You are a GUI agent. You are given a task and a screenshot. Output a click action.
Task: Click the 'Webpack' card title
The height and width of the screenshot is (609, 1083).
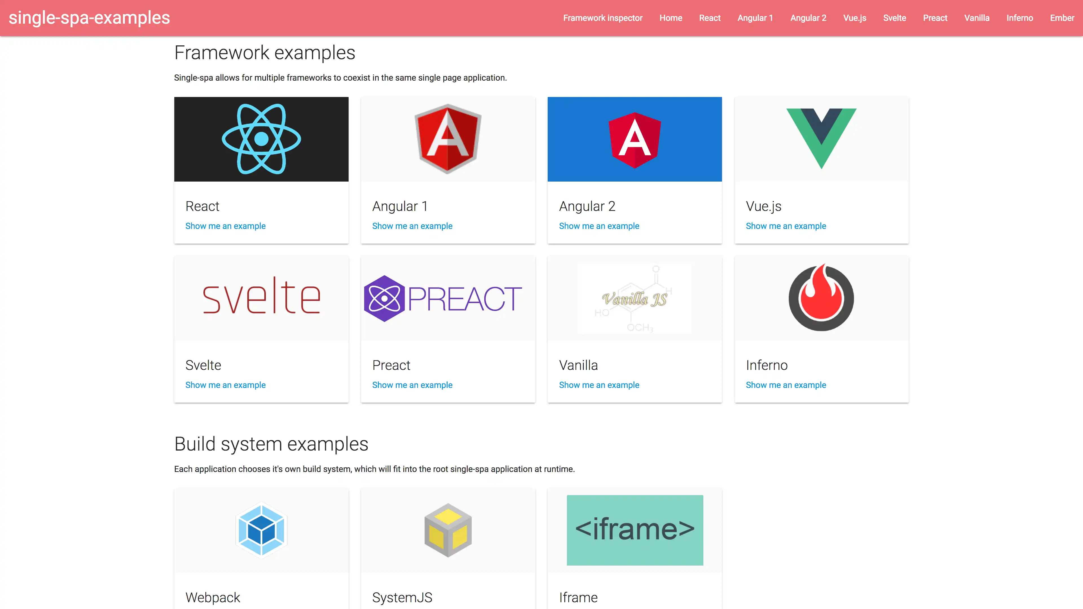point(213,598)
